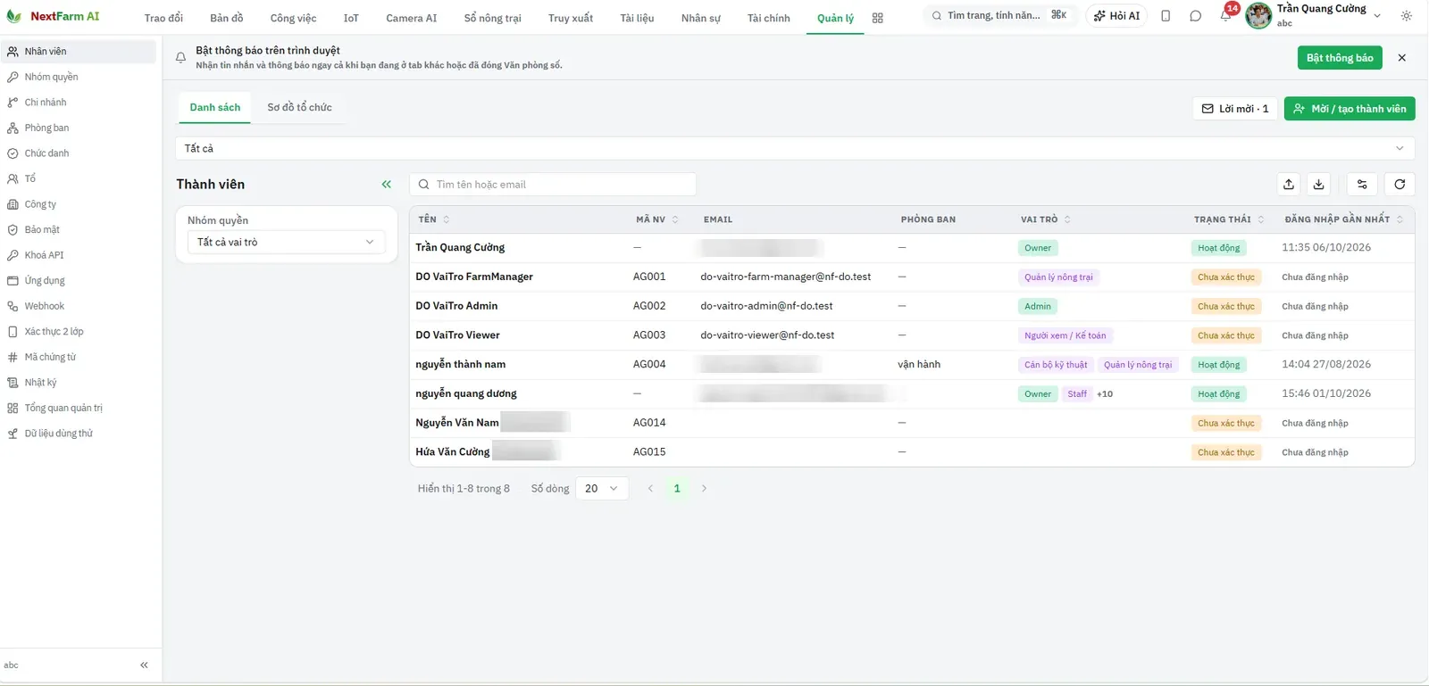Image resolution: width=1429 pixels, height=686 pixels.
Task: Click Mời / tạo thành viên button
Action: [1350, 109]
